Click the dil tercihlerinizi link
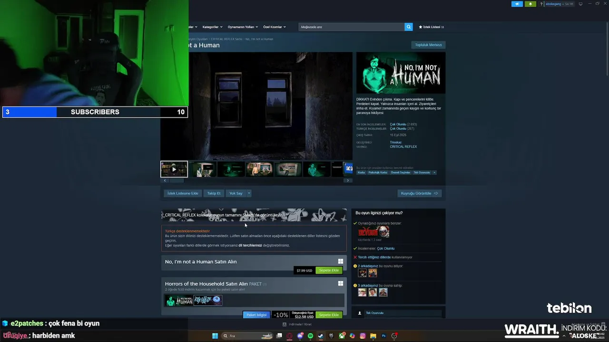This screenshot has width=609, height=342. coord(250,246)
